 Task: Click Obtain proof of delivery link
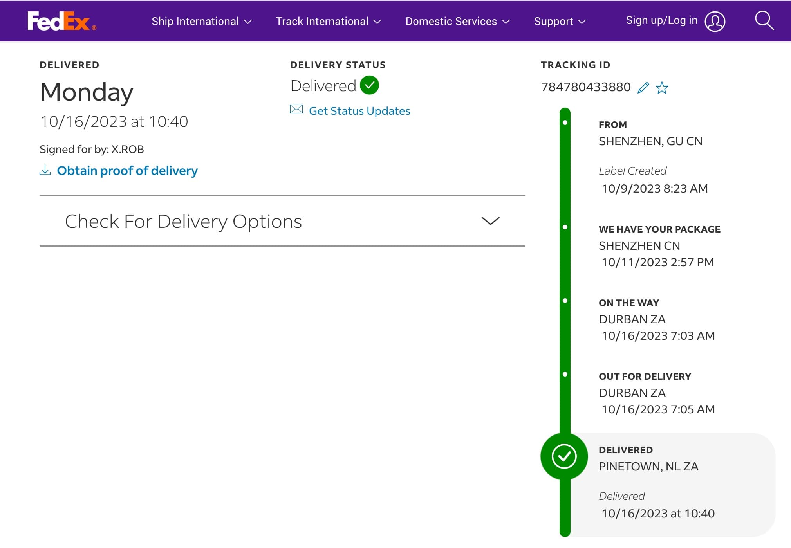(127, 171)
